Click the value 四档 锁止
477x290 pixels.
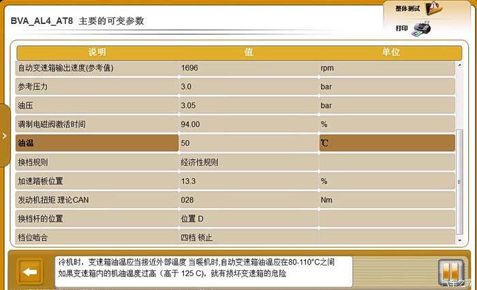[196, 237]
